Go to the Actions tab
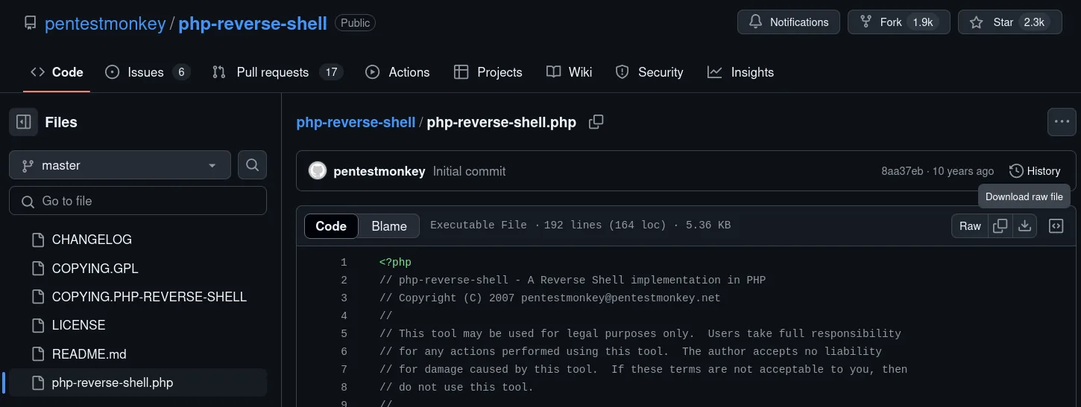 pyautogui.click(x=397, y=72)
